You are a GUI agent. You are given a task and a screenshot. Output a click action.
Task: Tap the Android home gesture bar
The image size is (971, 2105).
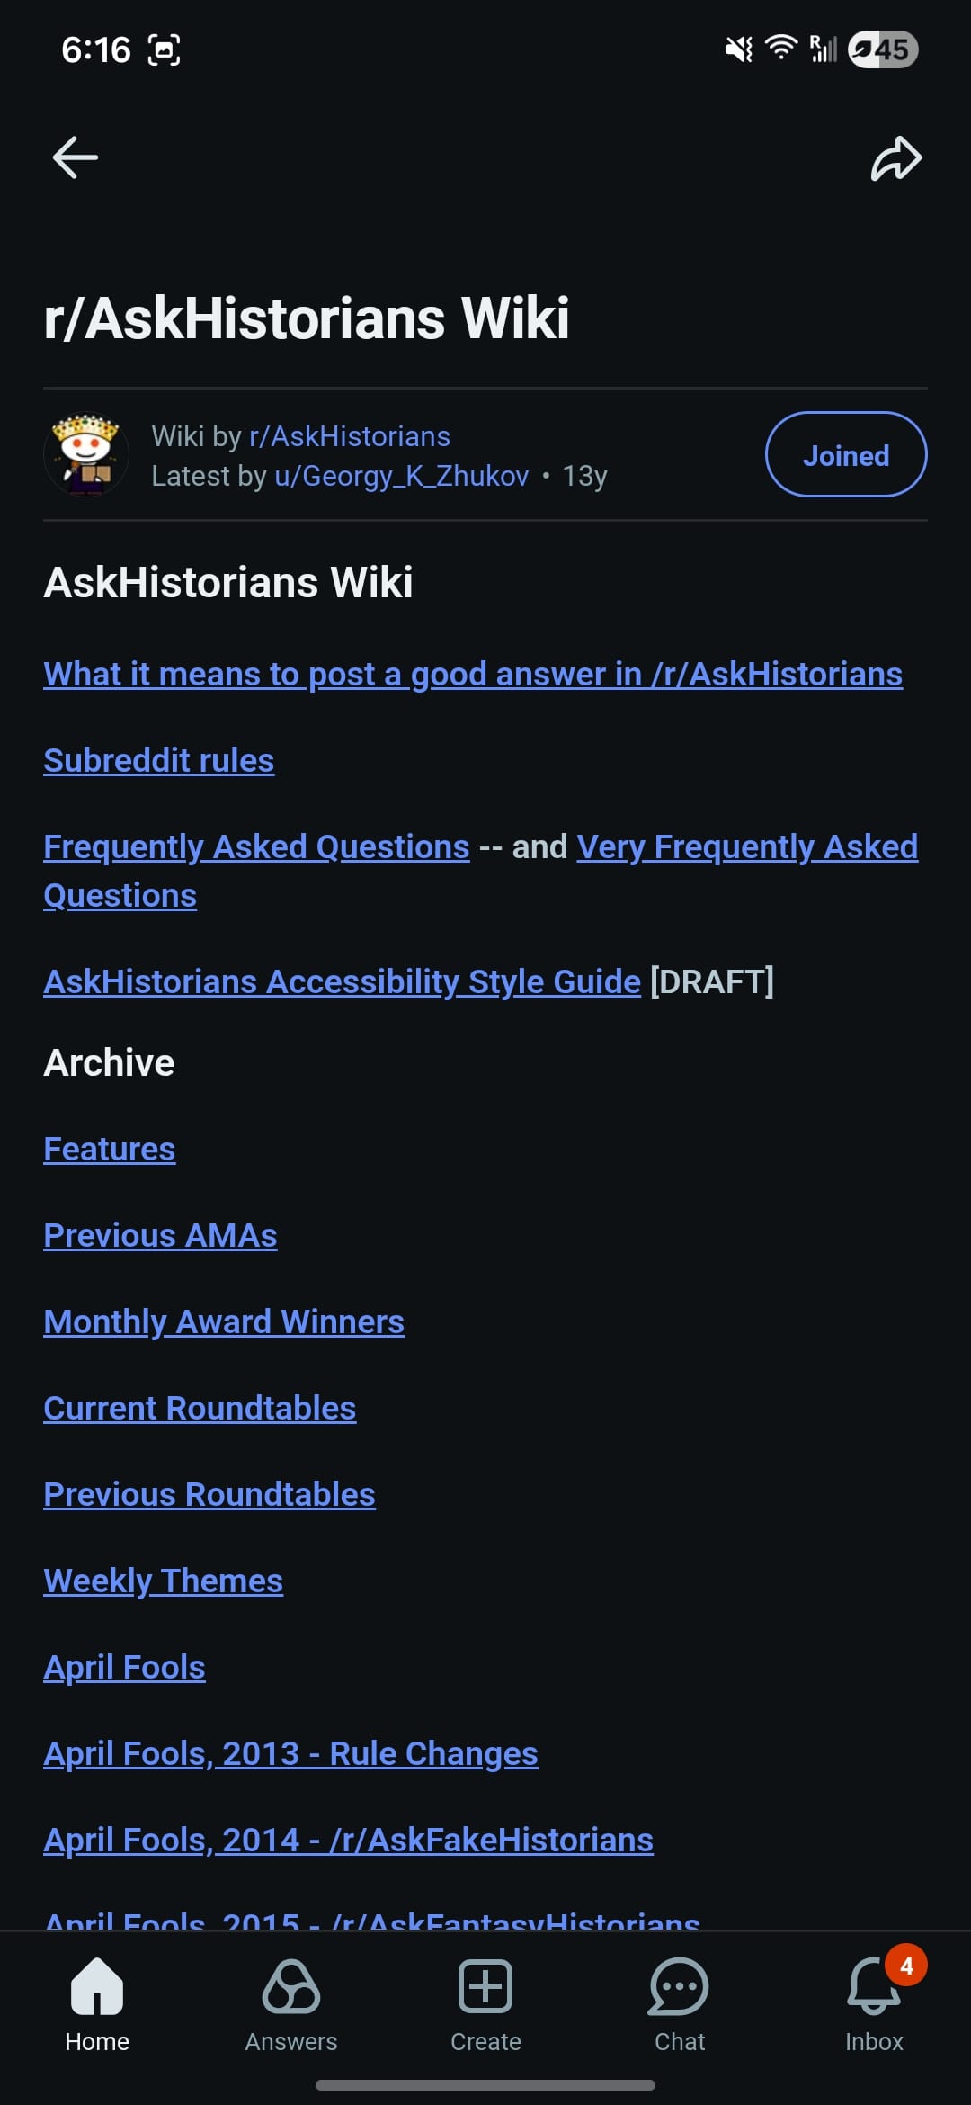485,2085
